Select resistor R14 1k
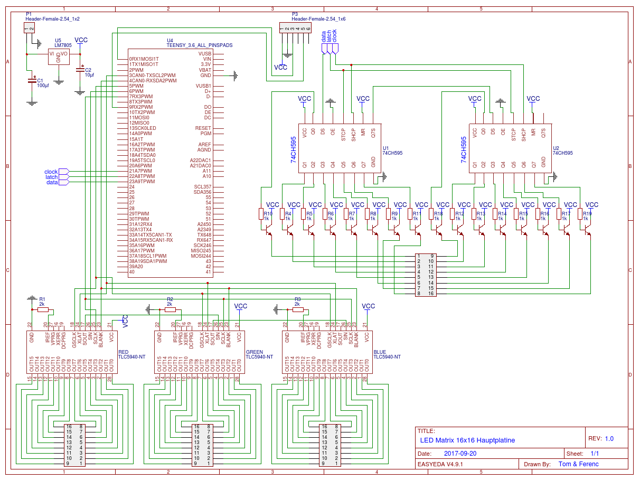Image resolution: width=640 pixels, height=480 pixels. pos(495,214)
